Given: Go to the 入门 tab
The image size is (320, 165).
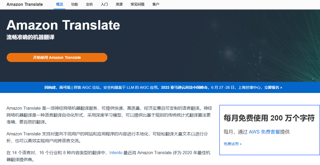Looking at the screenshot, I should click(x=104, y=5).
